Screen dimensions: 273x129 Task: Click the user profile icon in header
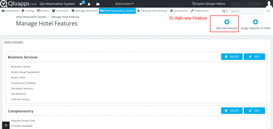coord(89,4)
